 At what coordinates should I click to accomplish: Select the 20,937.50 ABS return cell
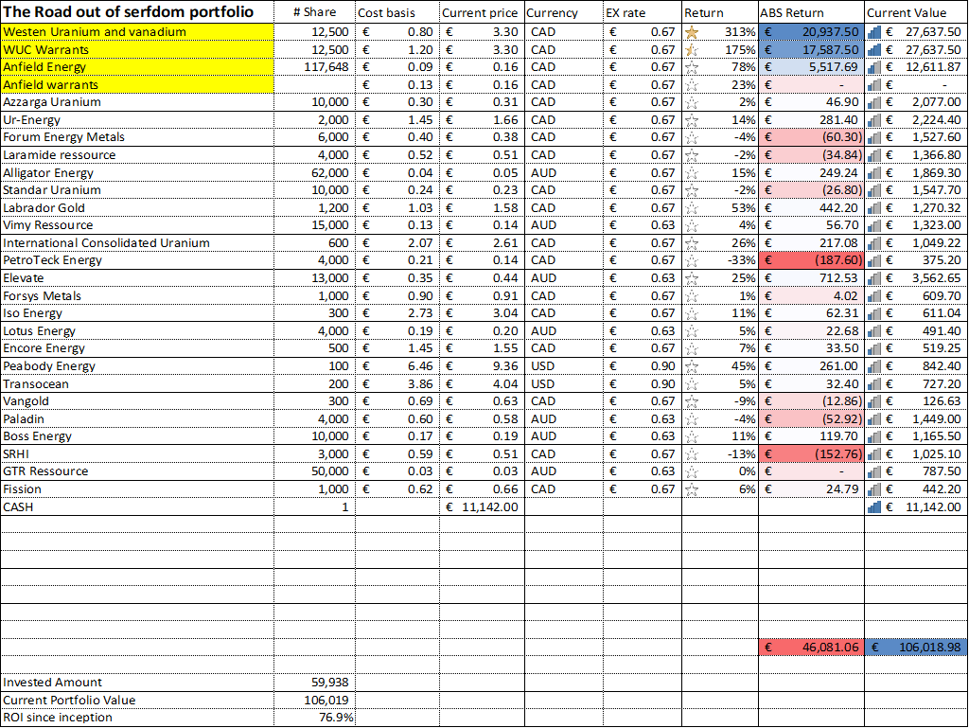811,32
